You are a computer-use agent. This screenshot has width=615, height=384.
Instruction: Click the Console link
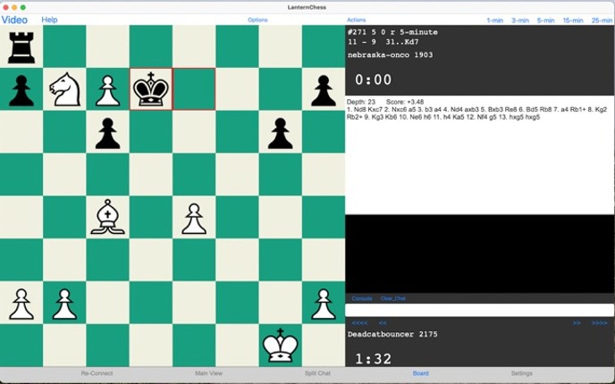(362, 298)
